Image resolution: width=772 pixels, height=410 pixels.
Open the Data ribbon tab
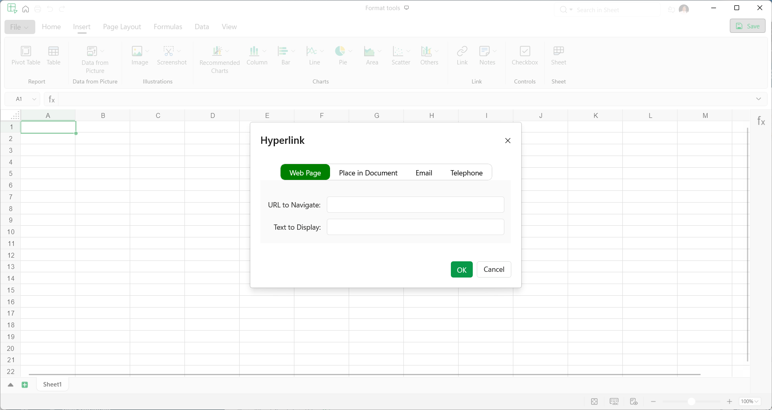point(202,27)
